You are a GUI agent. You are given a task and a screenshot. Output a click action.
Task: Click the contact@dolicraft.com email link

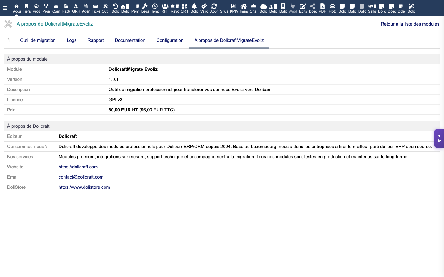[x=81, y=177]
